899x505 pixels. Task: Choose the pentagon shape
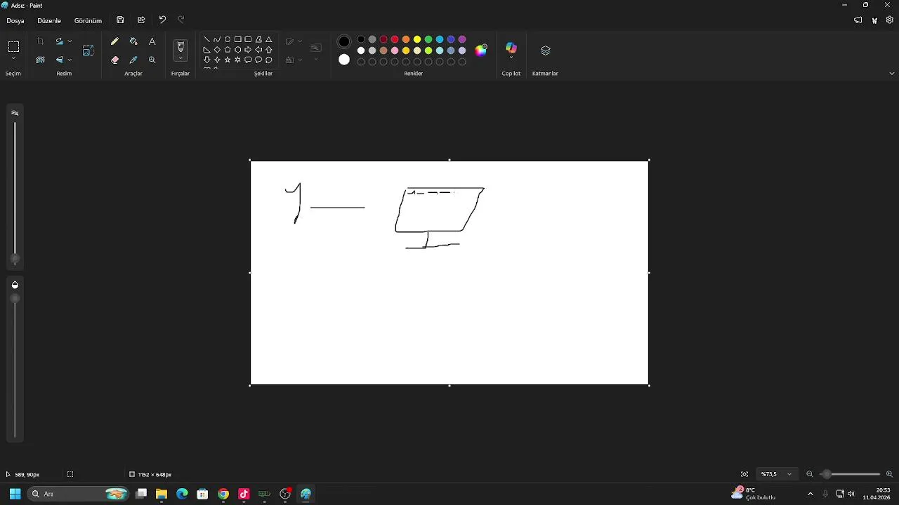[x=228, y=50]
